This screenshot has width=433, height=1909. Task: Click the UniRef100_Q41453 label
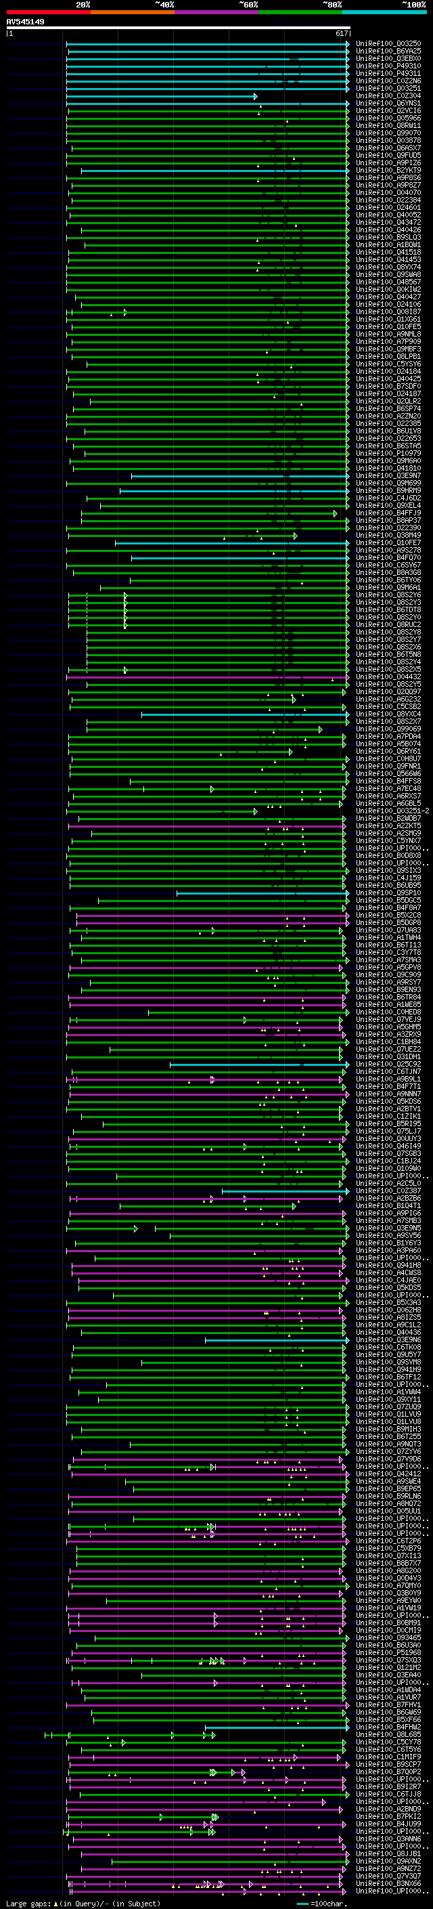click(388, 259)
